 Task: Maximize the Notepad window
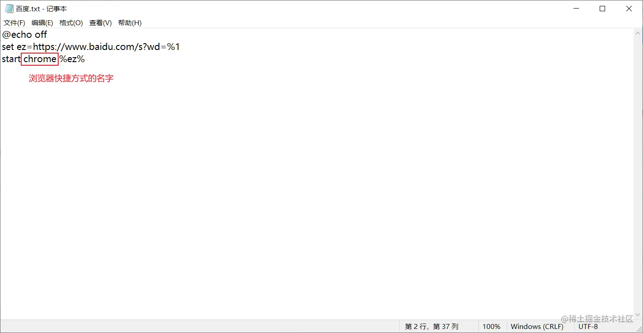pos(602,9)
